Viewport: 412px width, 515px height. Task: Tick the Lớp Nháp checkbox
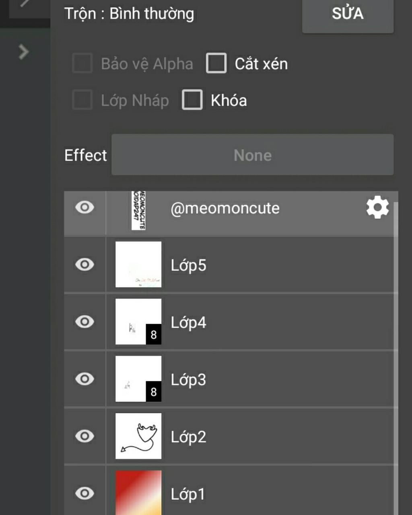(82, 100)
